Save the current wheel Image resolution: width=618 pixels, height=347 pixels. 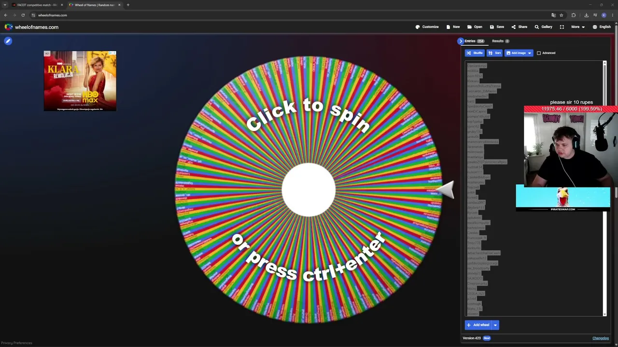(x=497, y=27)
